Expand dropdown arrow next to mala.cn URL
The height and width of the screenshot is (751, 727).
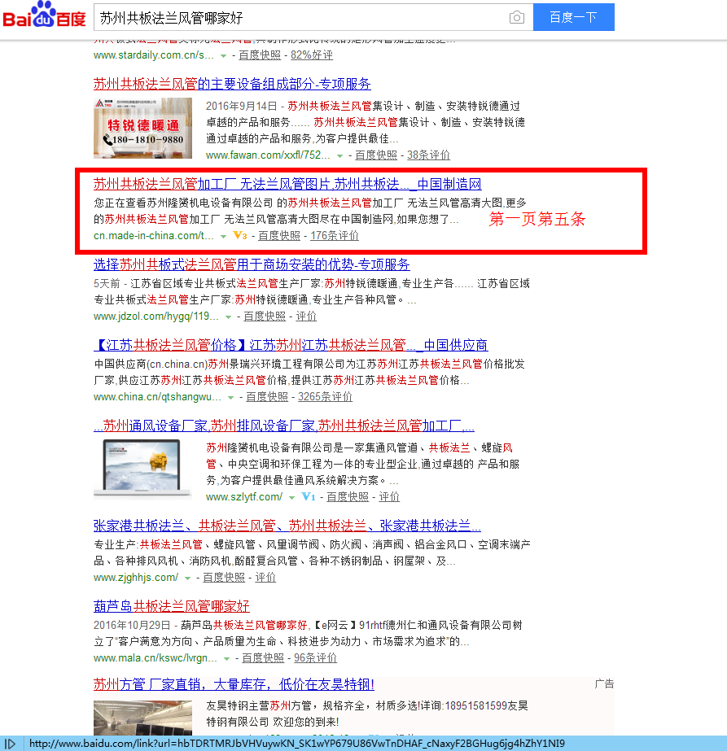tap(226, 659)
